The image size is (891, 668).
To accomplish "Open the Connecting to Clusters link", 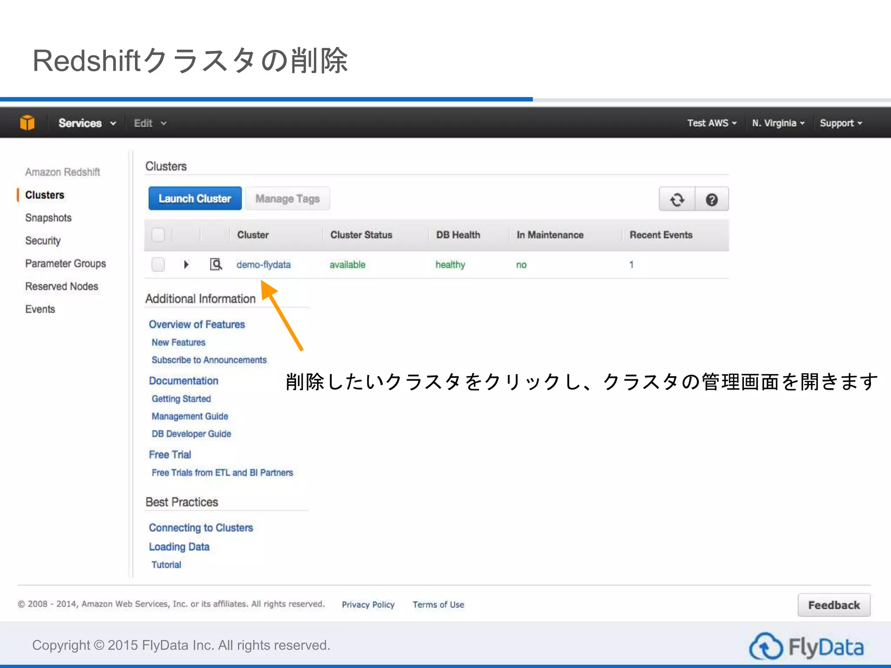I will (201, 528).
